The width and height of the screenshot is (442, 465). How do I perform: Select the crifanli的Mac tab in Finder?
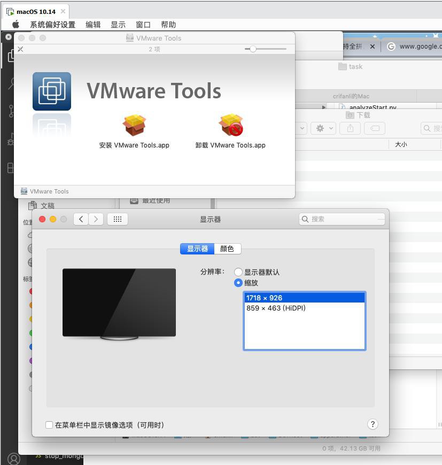pos(351,96)
